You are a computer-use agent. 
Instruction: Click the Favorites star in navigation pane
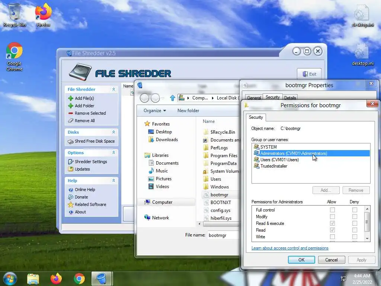coord(147,124)
